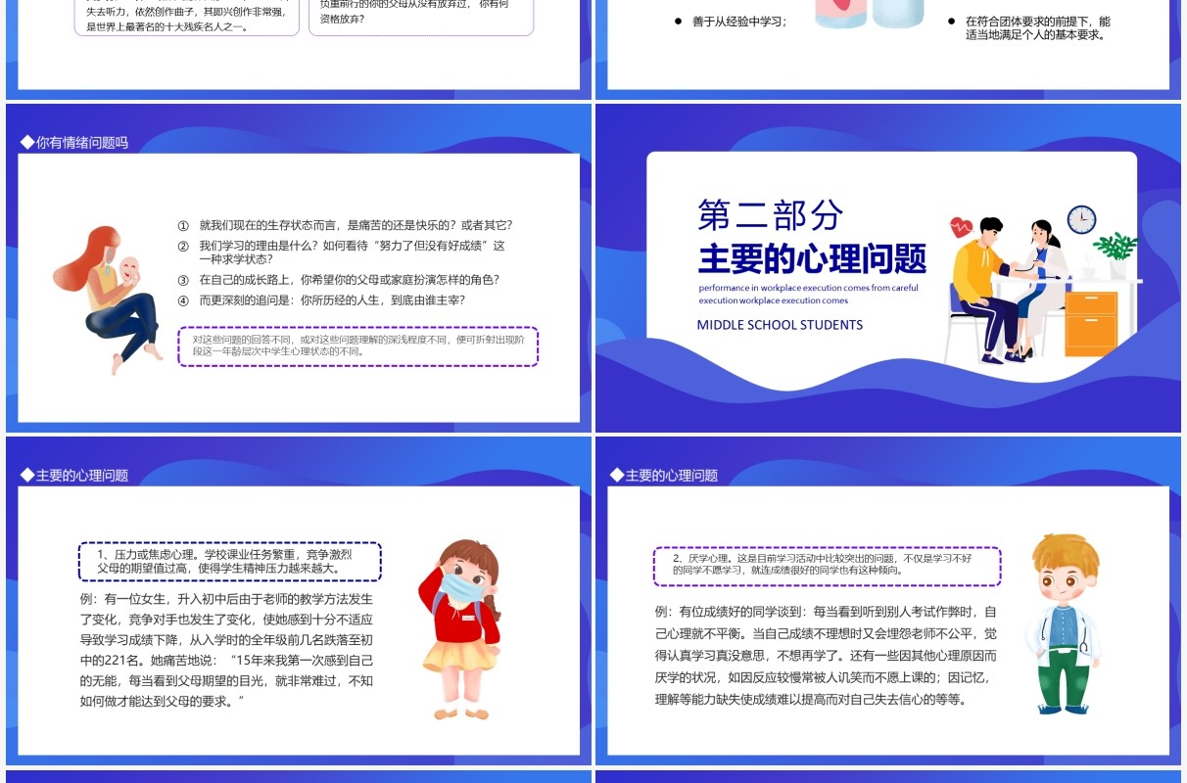Click the dashed box 对这些问题的回答不同
The width and height of the screenshot is (1187, 783).
click(358, 345)
